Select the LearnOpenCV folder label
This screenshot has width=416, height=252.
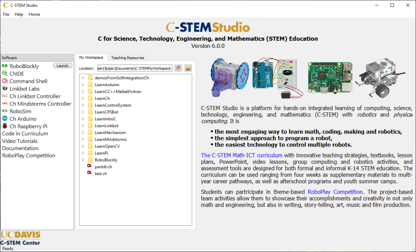[107, 146]
